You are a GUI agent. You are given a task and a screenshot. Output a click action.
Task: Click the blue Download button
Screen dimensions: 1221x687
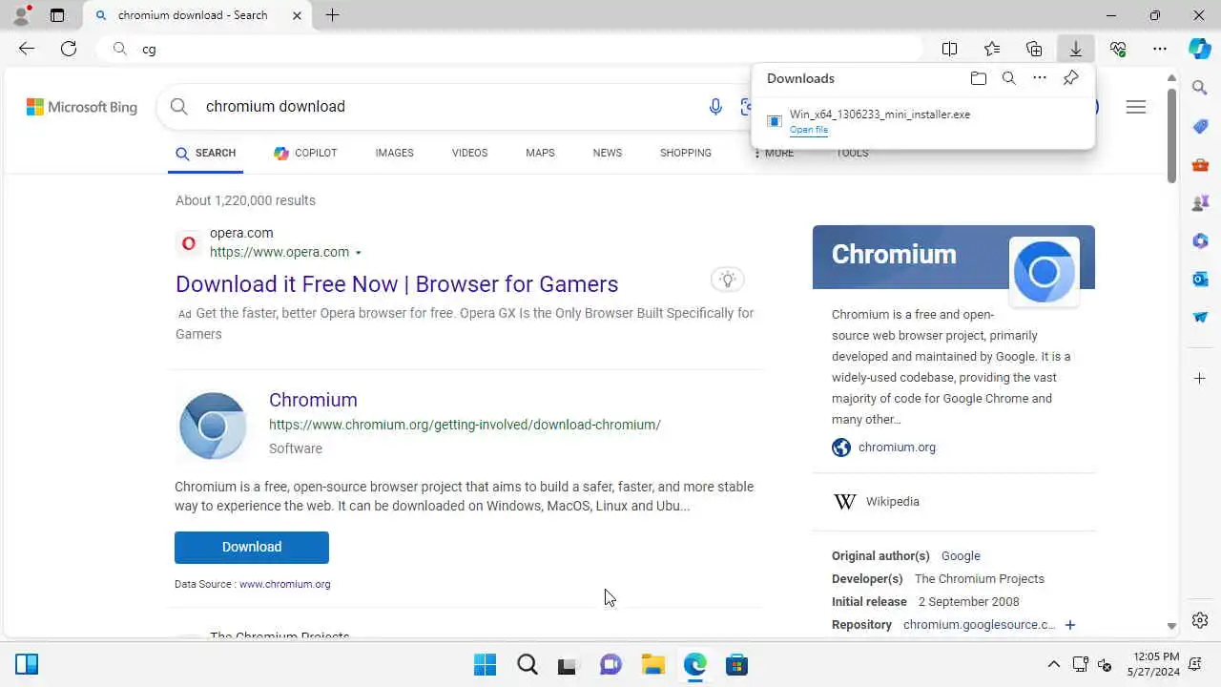point(252,547)
